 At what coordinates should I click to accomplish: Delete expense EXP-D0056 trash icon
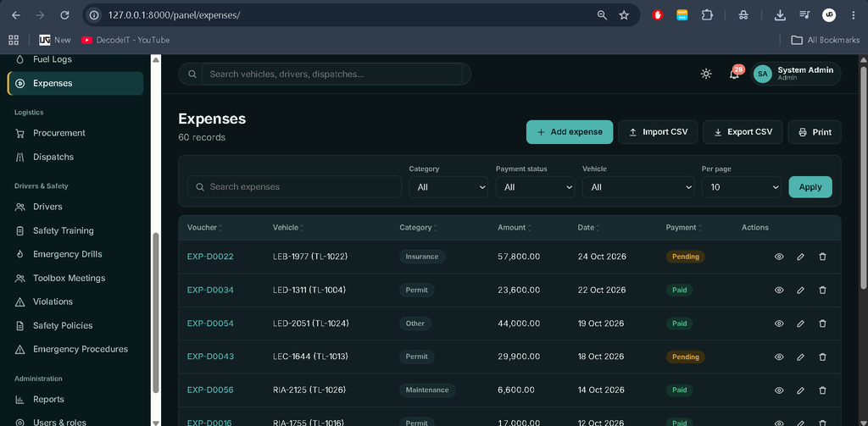click(822, 390)
